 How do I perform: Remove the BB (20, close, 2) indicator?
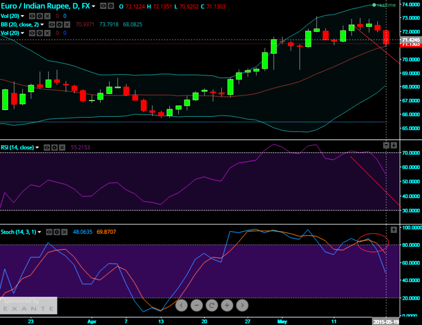pyautogui.click(x=67, y=25)
